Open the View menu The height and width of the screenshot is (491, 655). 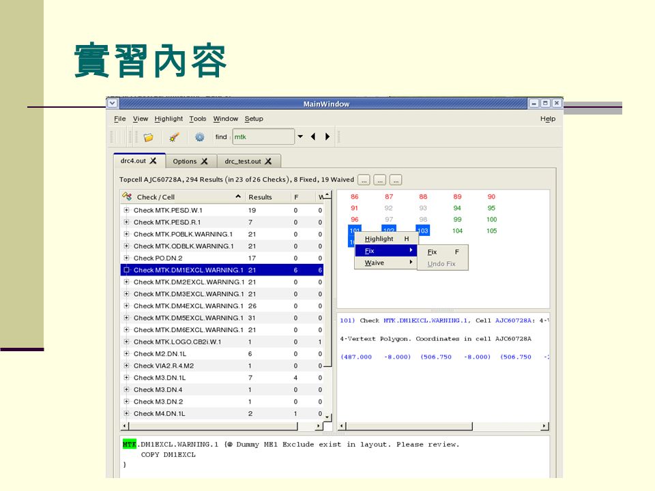pyautogui.click(x=141, y=119)
